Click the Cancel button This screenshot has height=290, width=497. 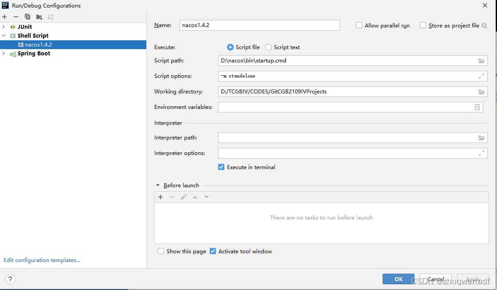[x=436, y=279]
